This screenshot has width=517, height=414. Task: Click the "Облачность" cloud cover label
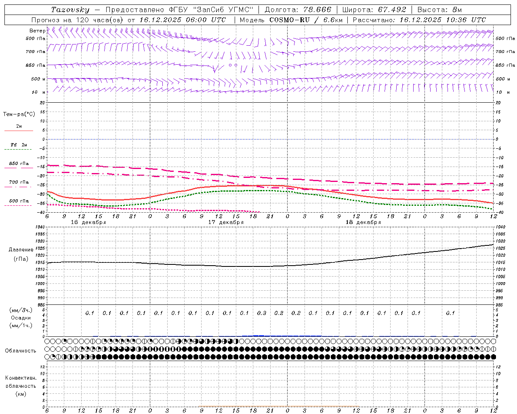[x=21, y=351]
